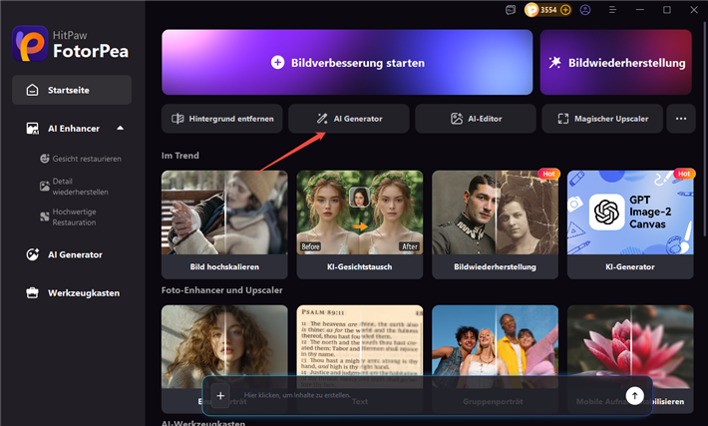Click the plus circle on Bildverbesserung banner
The image size is (708, 426).
tap(277, 62)
